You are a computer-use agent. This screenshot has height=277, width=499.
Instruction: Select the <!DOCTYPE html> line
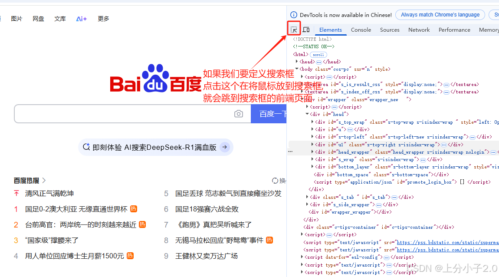pos(312,39)
